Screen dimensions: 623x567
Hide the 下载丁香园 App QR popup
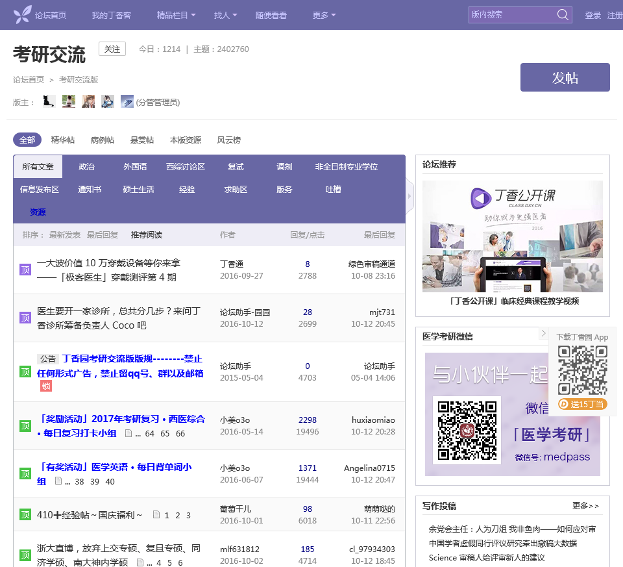click(543, 333)
